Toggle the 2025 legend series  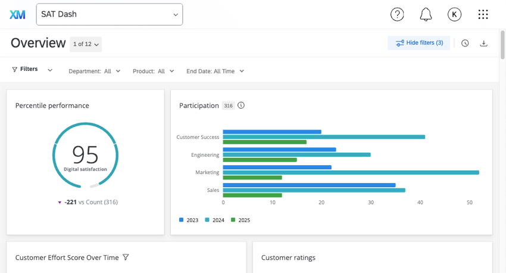(x=240, y=220)
